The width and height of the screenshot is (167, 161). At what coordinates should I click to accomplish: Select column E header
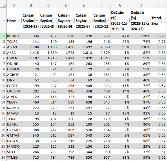pyautogui.click(x=84, y=5)
